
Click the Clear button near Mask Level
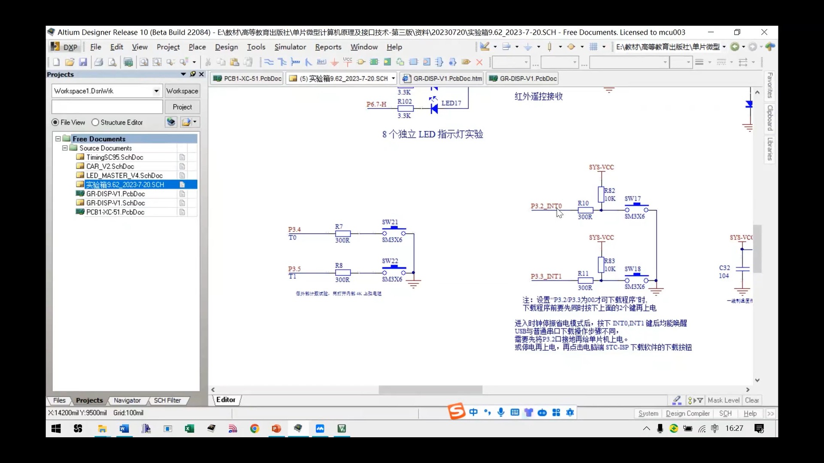[751, 400]
